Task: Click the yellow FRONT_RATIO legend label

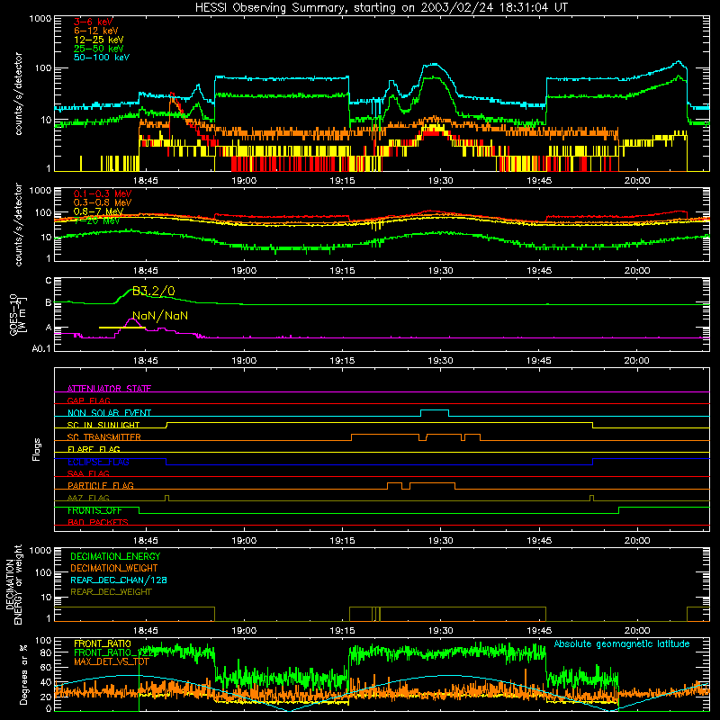Action: (103, 643)
